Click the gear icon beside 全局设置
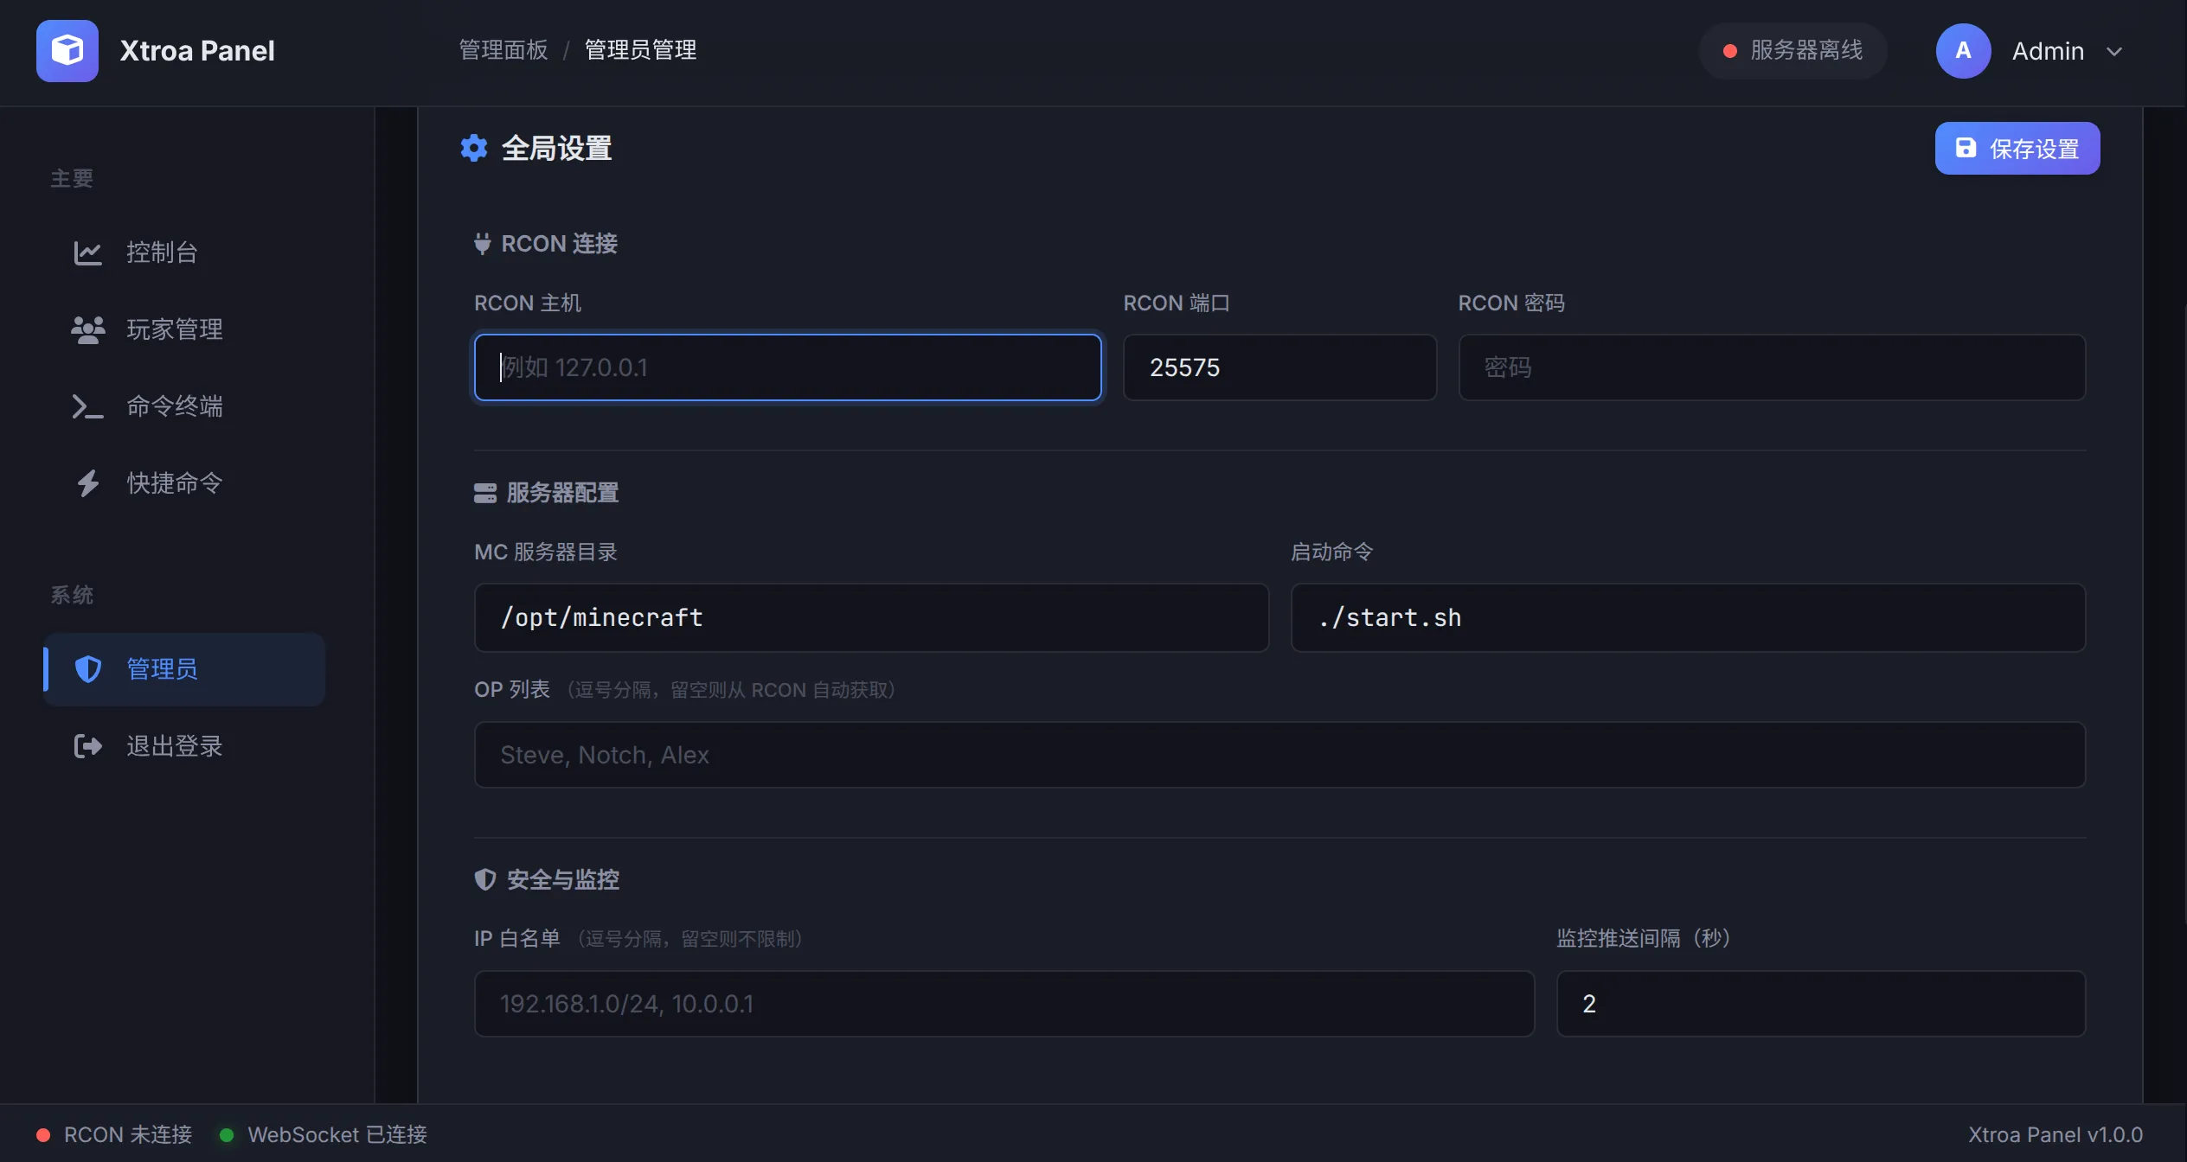 point(474,148)
